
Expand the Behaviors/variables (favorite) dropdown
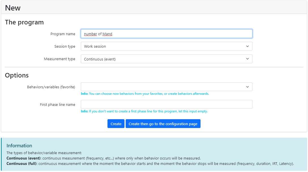pos(166,87)
